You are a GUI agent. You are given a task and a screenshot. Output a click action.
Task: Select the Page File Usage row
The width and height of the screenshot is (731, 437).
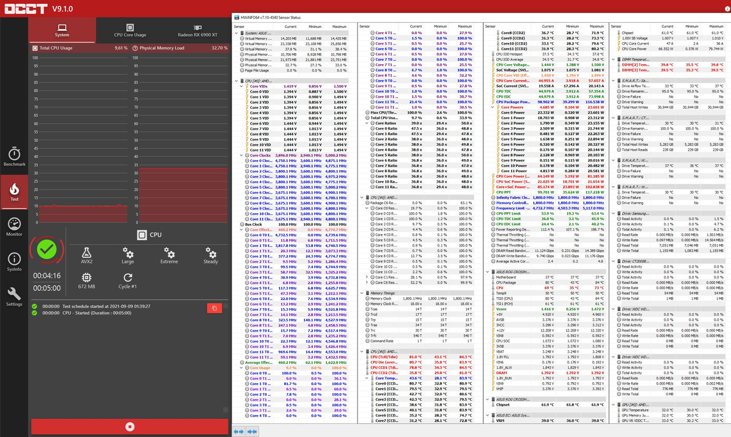(294, 70)
